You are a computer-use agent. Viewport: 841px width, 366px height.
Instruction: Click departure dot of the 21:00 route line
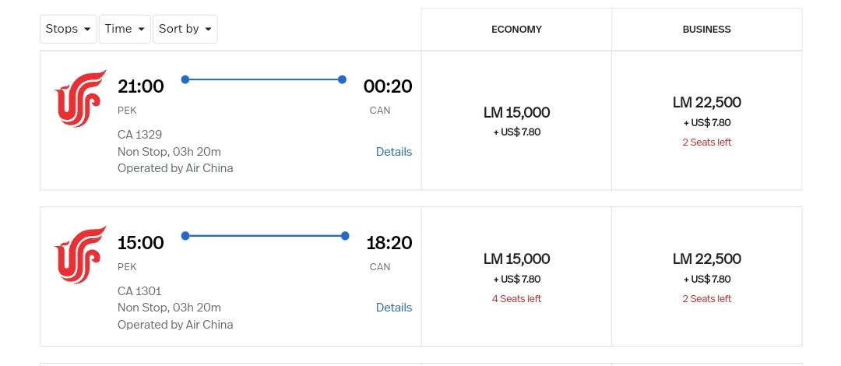click(185, 79)
